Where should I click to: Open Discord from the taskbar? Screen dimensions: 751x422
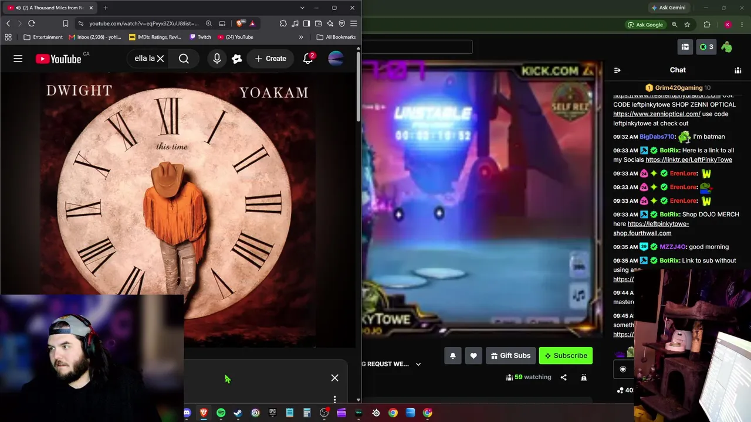pos(187,413)
